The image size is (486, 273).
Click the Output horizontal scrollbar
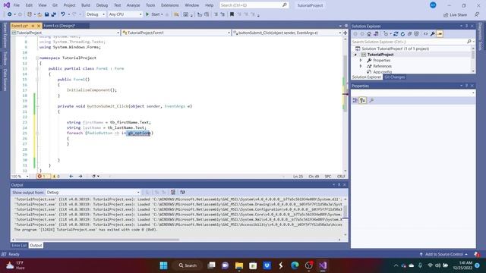(97, 240)
